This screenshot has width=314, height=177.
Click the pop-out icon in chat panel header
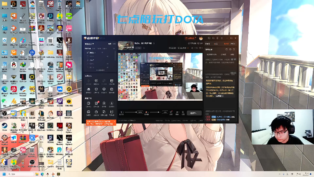[x=227, y=50]
